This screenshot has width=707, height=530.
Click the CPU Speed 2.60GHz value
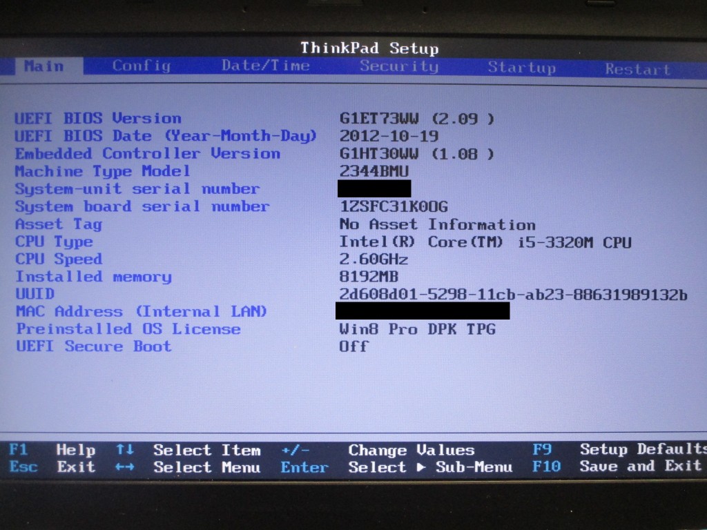(x=374, y=259)
